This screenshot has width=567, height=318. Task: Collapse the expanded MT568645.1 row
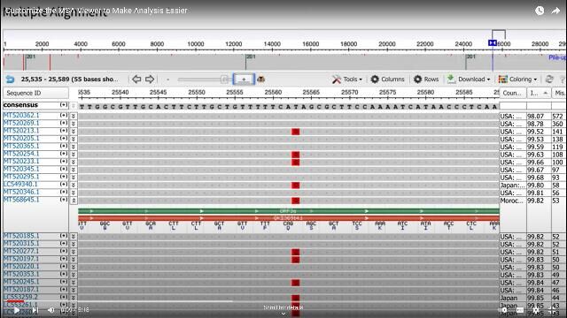(74, 201)
